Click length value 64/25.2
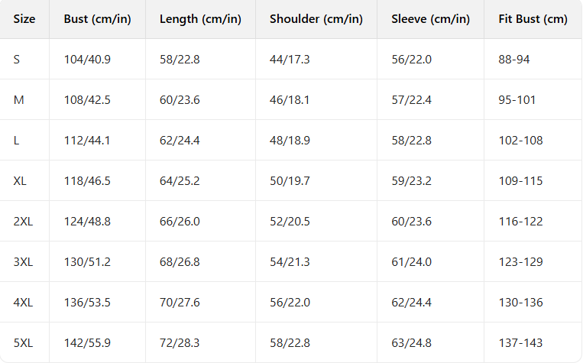Image resolution: width=583 pixels, height=363 pixels. tap(180, 180)
